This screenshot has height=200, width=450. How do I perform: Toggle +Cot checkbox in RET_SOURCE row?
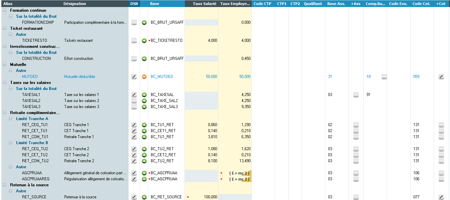pyautogui.click(x=441, y=197)
